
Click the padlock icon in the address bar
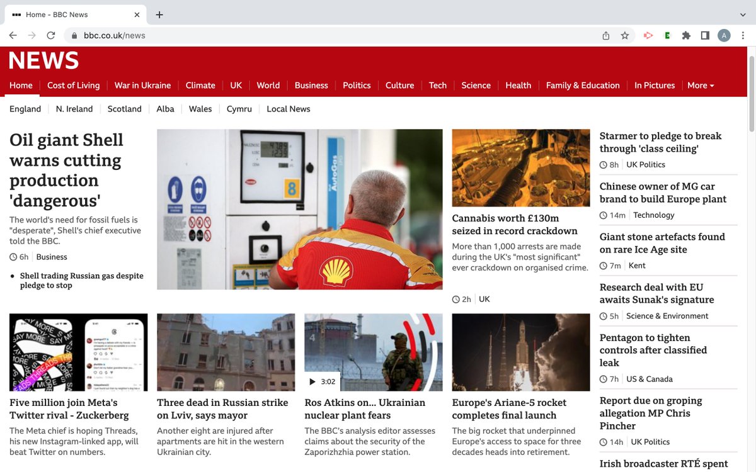[74, 35]
